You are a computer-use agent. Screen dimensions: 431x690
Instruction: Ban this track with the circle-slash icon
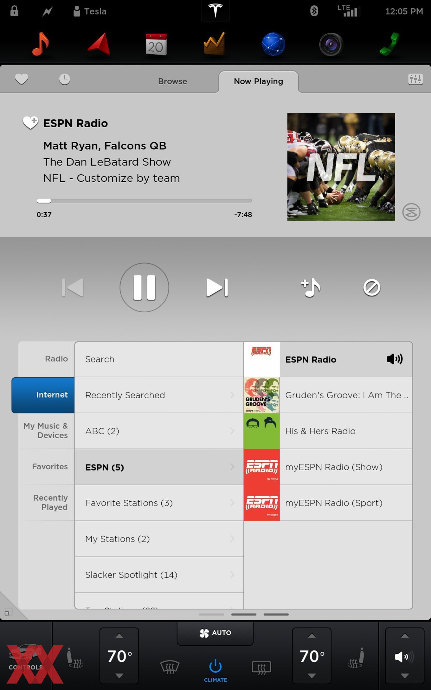point(371,288)
